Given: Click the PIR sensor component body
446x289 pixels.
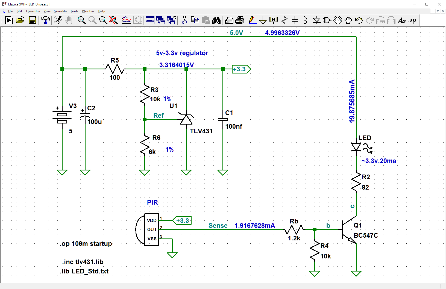Looking at the screenshot, I should coord(148,229).
